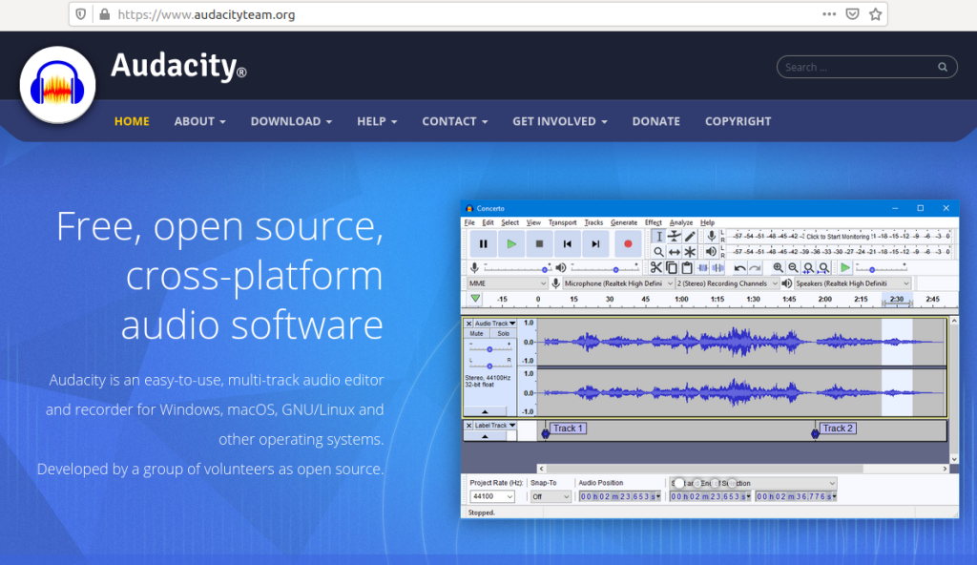
Task: Select the Envelope tool
Action: (x=675, y=237)
